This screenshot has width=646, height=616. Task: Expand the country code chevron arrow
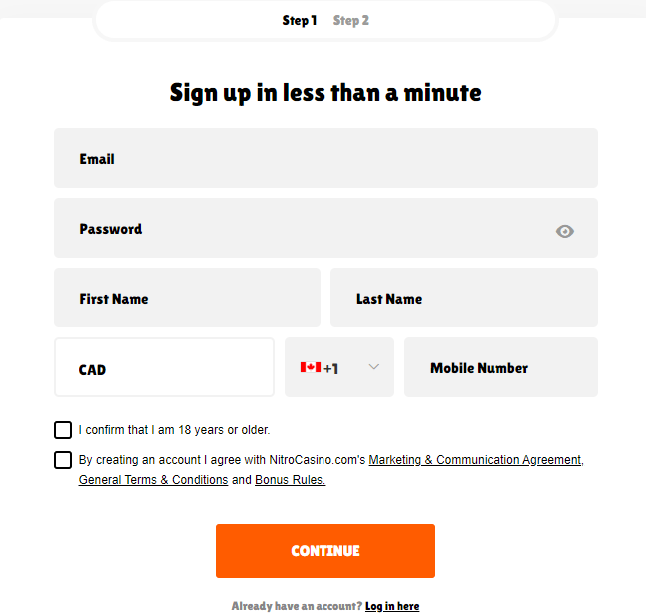[374, 367]
